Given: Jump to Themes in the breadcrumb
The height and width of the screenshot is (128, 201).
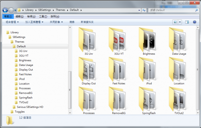Looking at the screenshot, I should [x=60, y=10].
